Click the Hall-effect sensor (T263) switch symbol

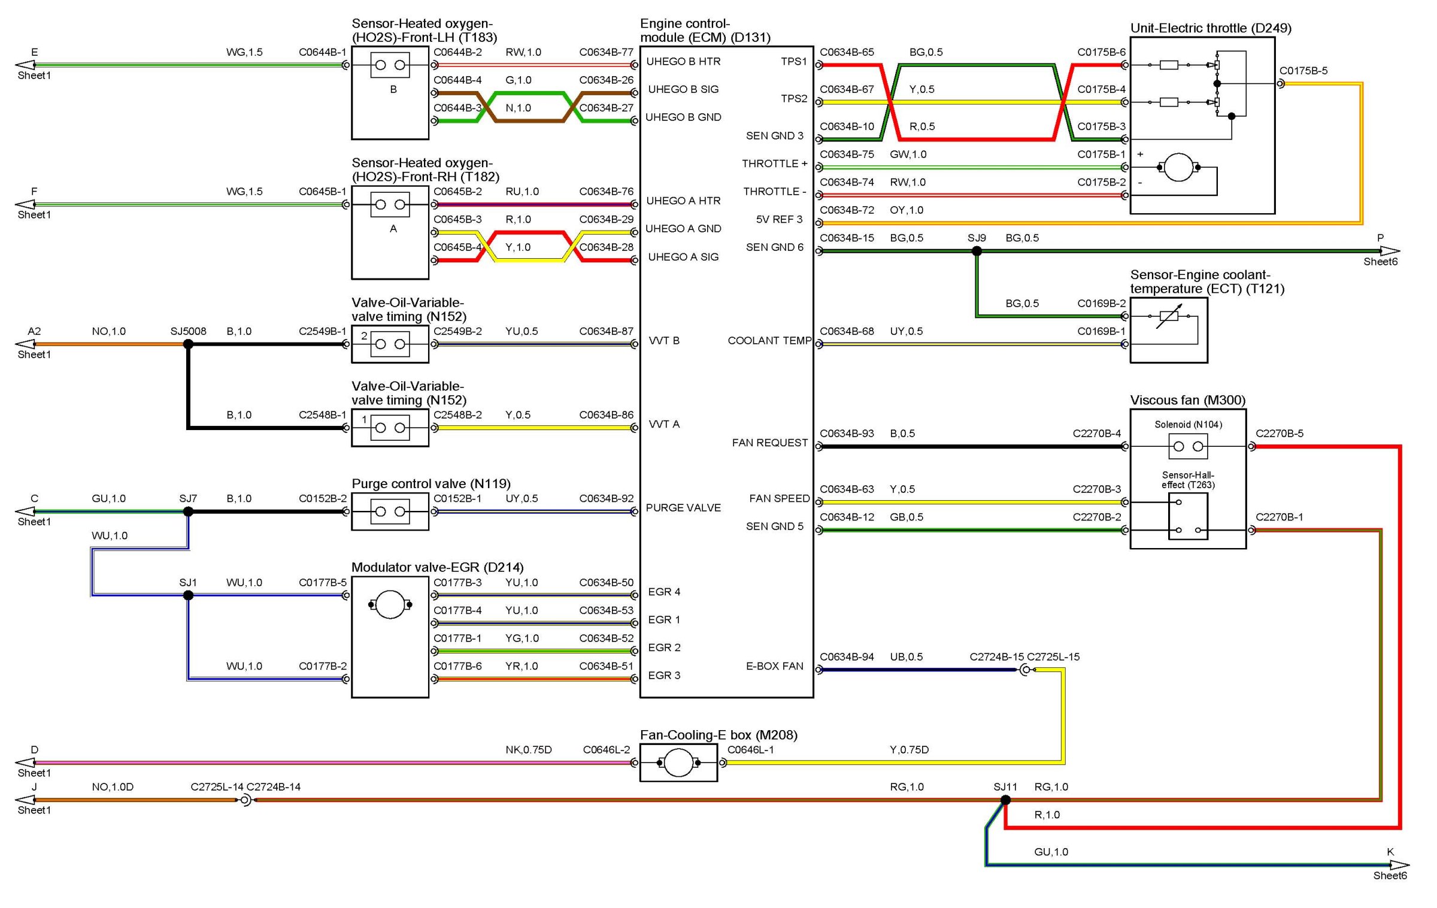(x=1188, y=516)
